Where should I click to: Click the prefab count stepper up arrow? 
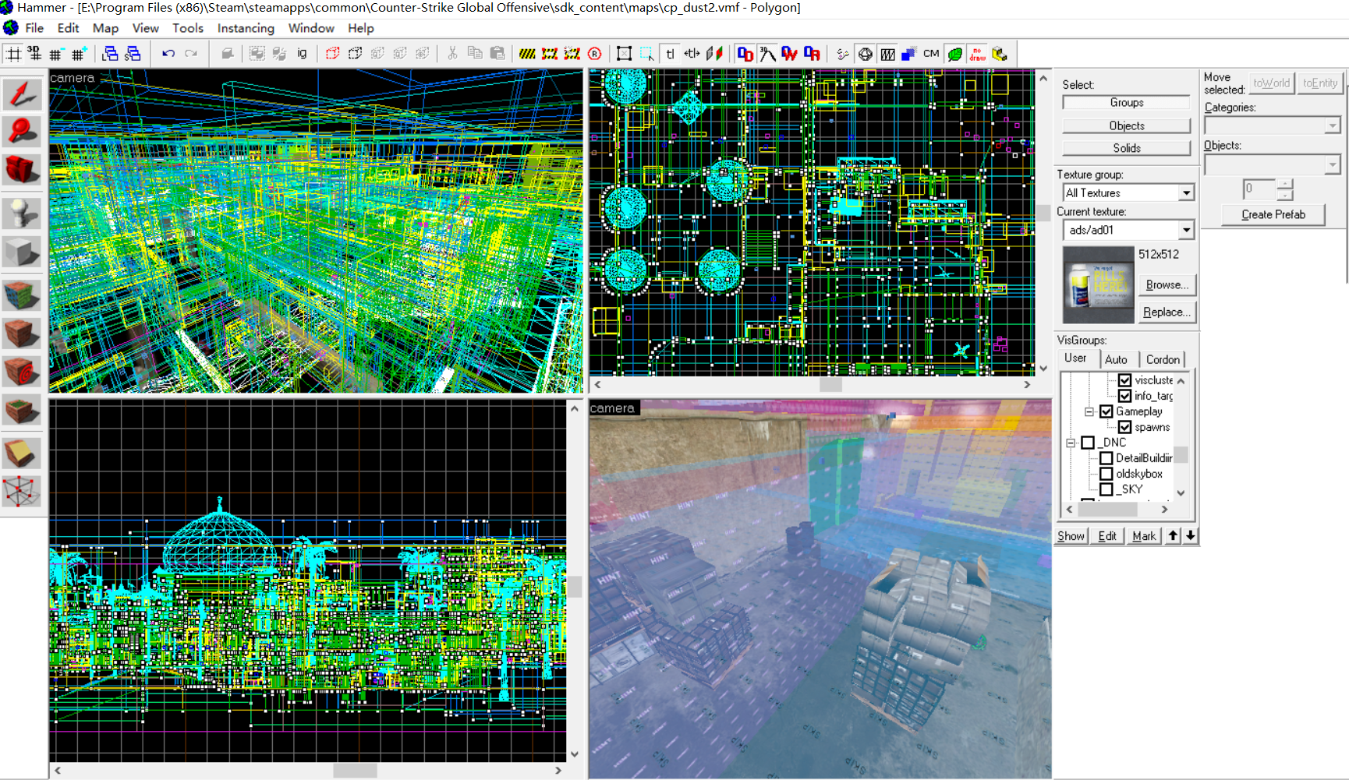pos(1285,184)
